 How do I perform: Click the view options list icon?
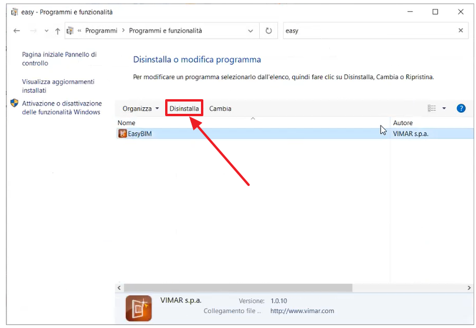pos(432,108)
